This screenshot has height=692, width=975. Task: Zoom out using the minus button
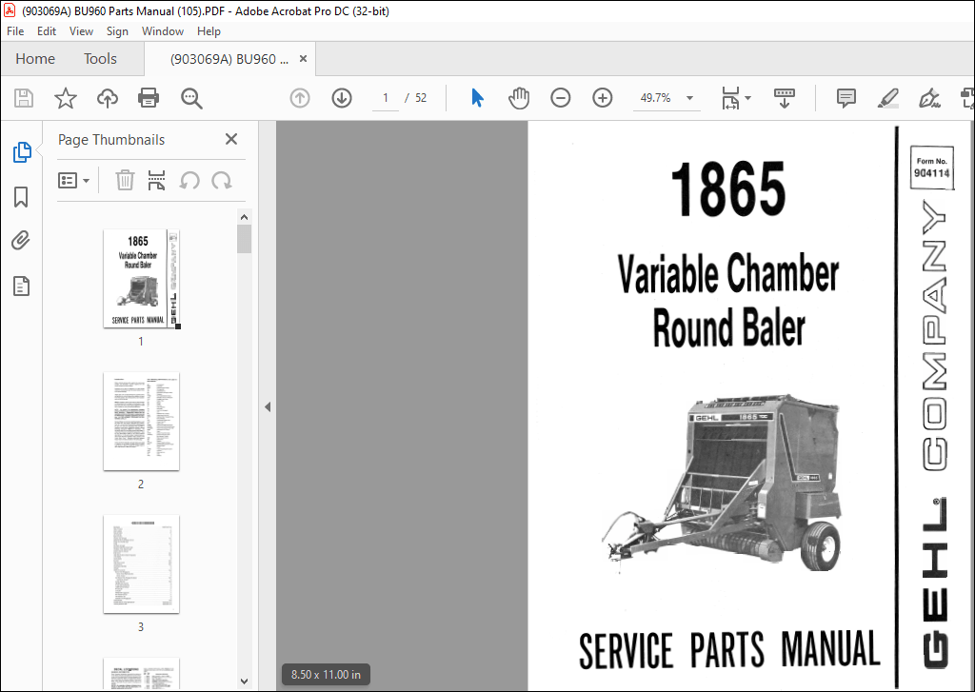560,98
